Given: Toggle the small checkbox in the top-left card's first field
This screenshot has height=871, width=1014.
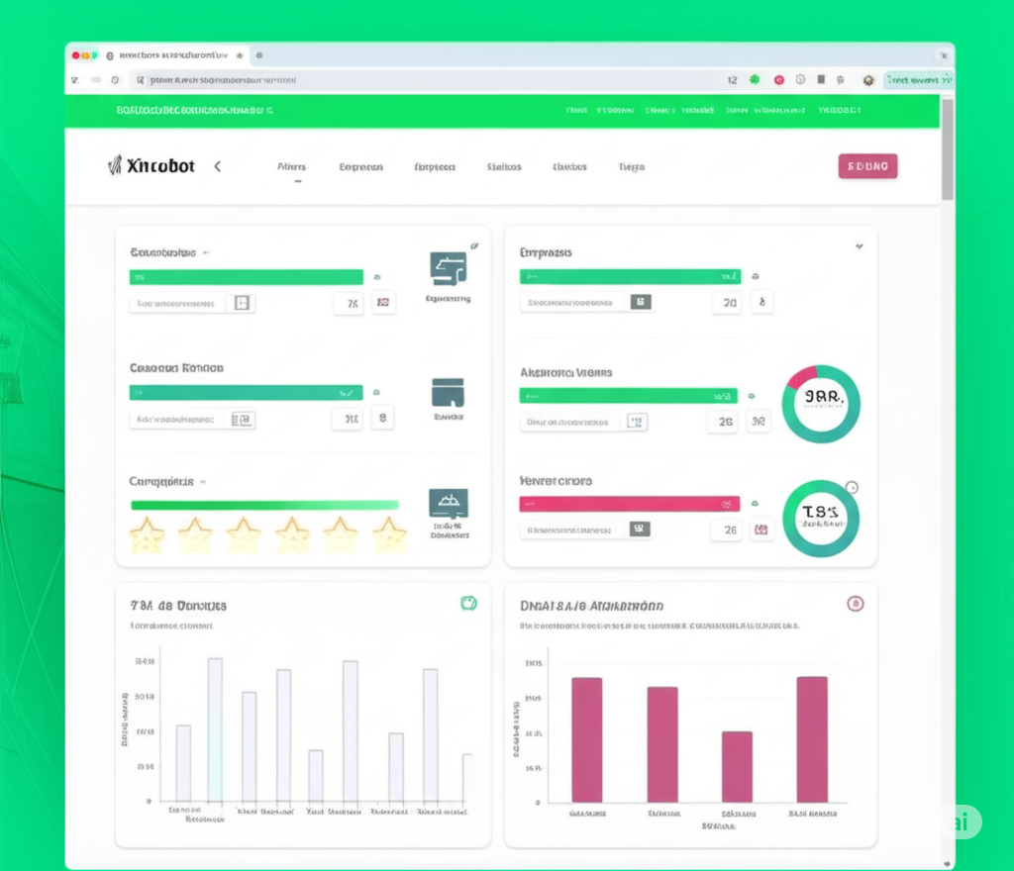Looking at the screenshot, I should tap(242, 304).
